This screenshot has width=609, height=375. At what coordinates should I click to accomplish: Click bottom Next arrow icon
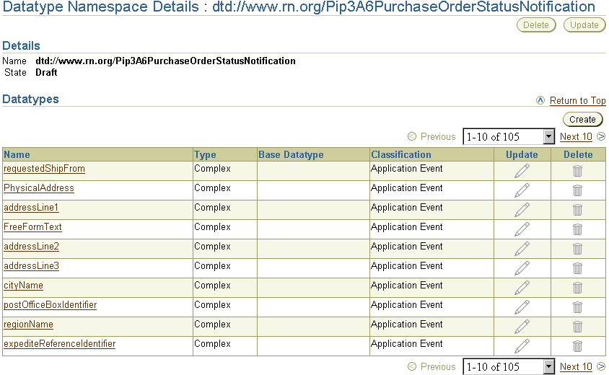(601, 366)
